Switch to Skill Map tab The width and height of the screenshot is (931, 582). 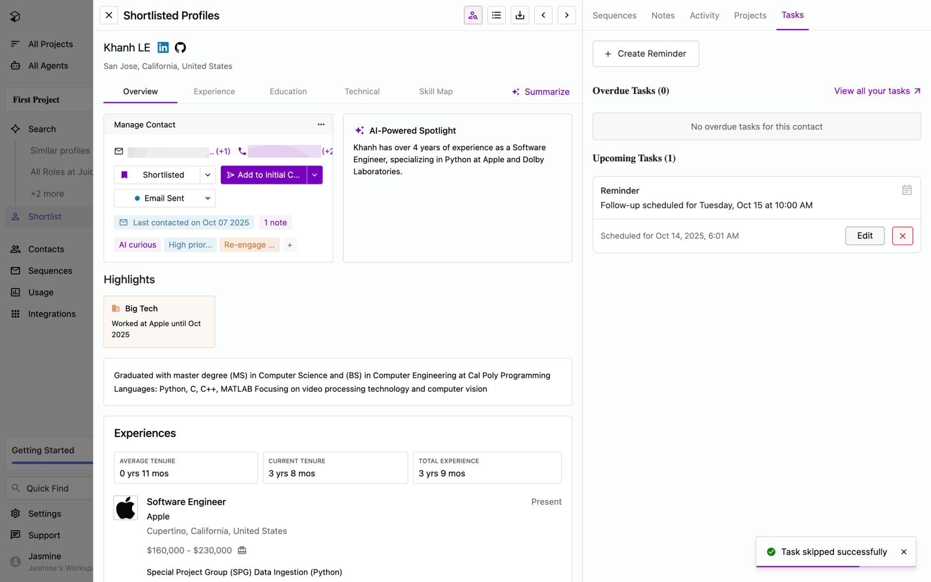coord(435,91)
